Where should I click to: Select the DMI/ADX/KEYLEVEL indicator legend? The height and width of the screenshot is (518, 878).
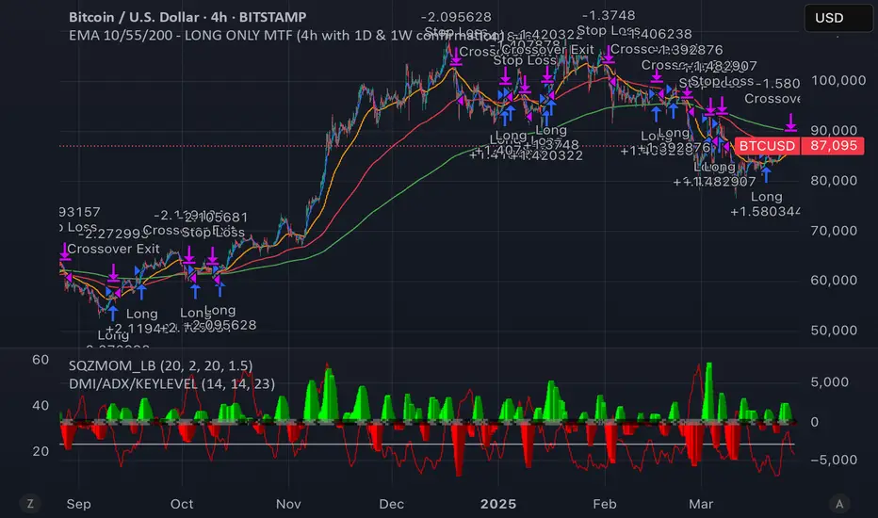coord(171,383)
